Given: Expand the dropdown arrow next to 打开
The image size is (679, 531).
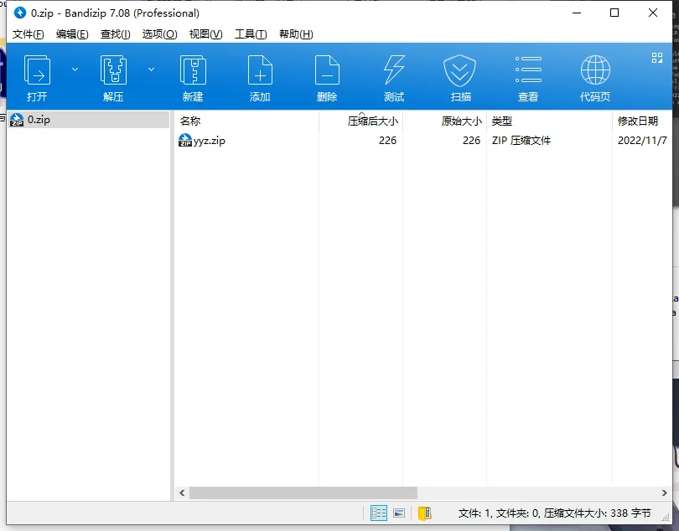Looking at the screenshot, I should coord(75,70).
